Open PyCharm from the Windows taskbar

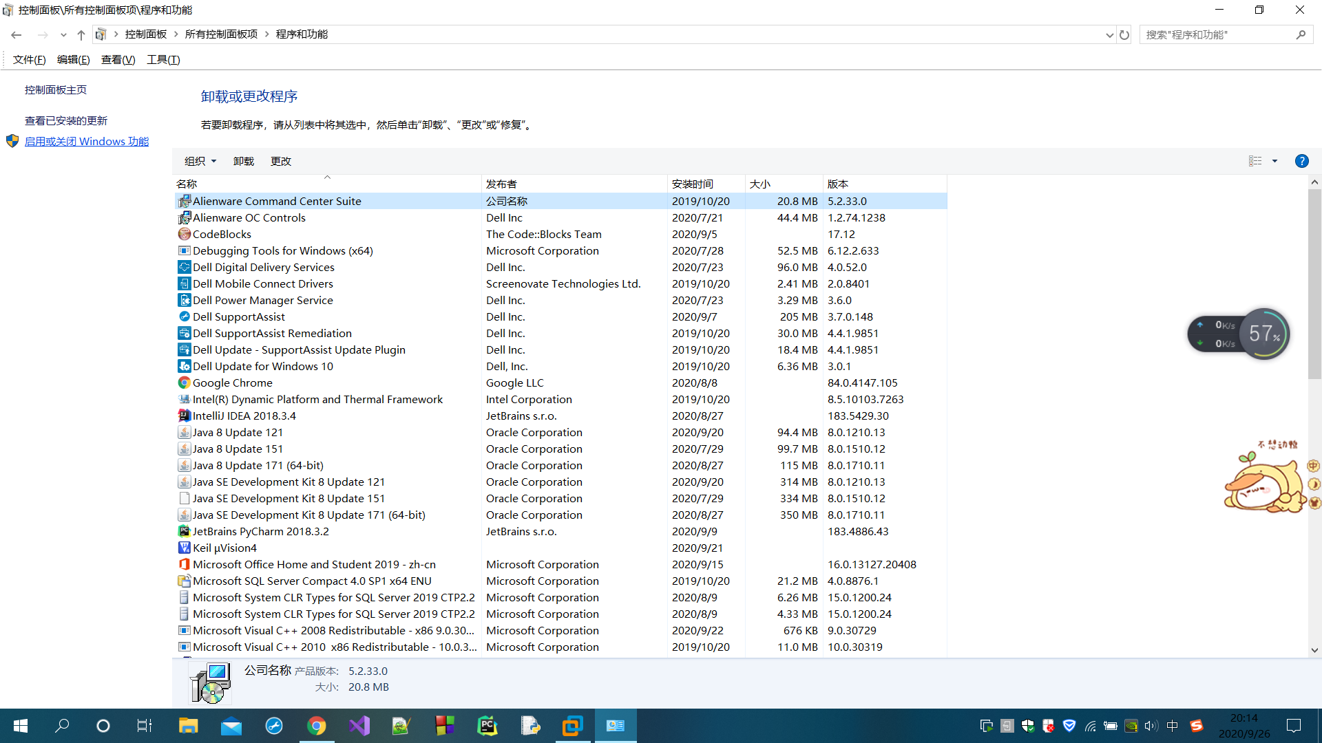point(487,726)
